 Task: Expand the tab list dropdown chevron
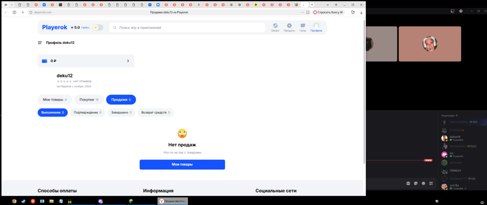coord(12,5)
